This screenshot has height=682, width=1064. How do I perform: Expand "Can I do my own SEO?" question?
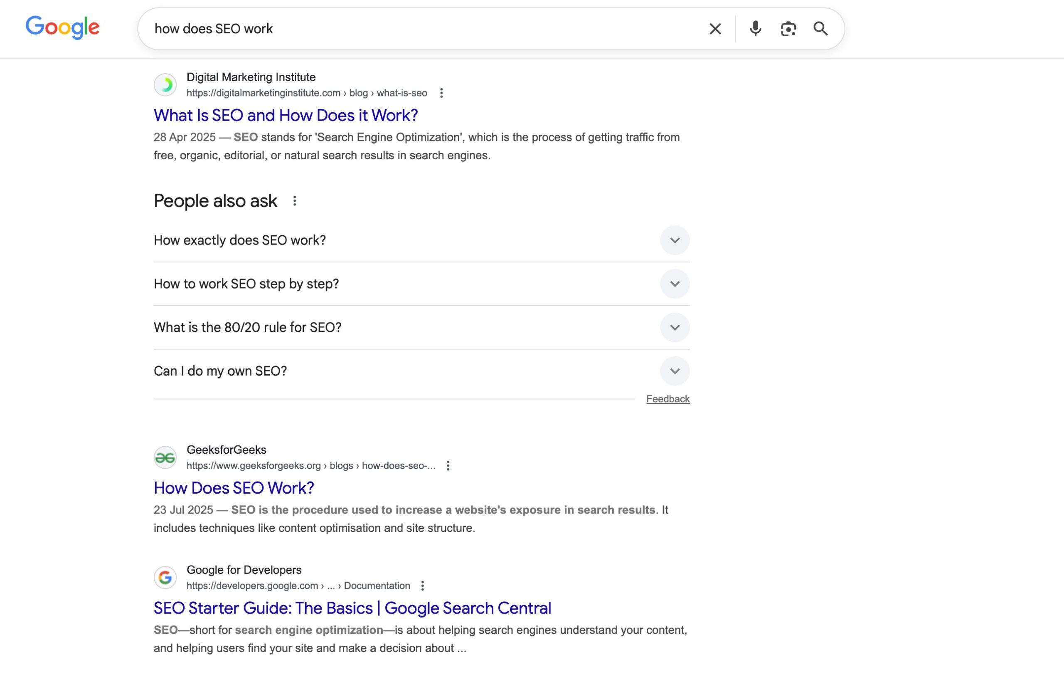pos(674,371)
